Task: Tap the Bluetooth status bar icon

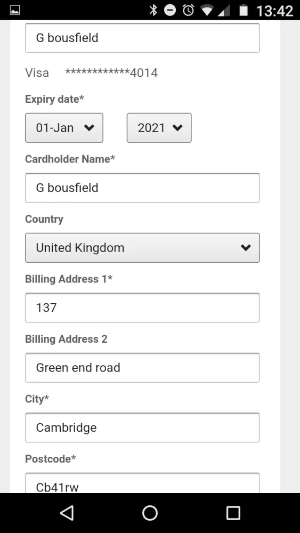Action: (153, 10)
